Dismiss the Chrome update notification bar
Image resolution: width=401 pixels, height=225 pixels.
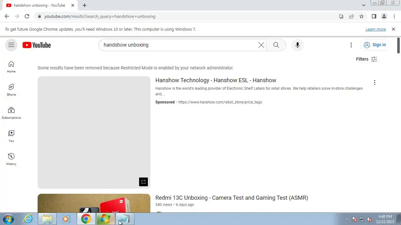tap(393, 29)
